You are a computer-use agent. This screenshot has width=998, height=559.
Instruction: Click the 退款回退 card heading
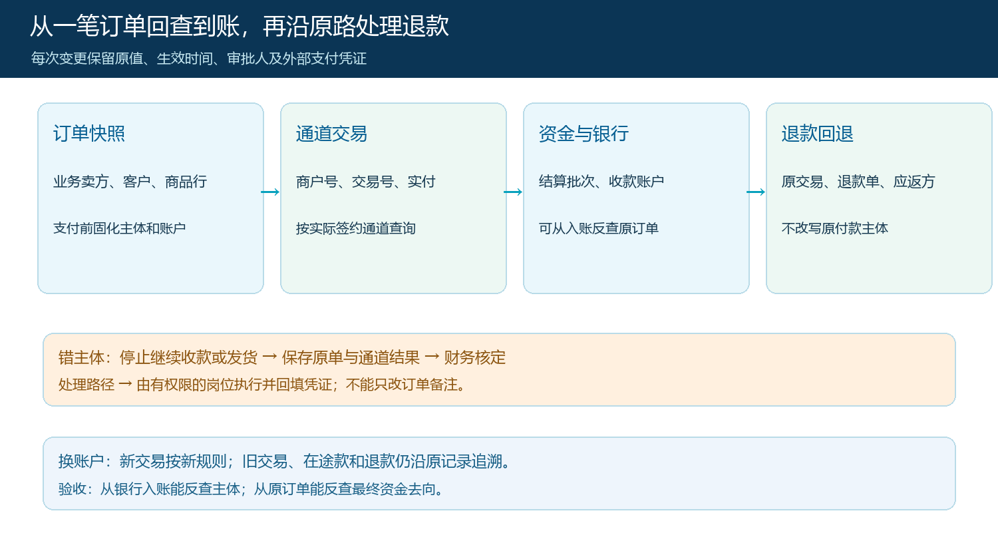pos(817,134)
